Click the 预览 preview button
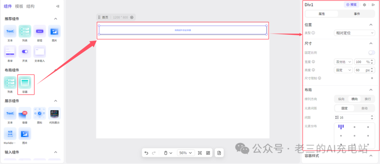Screen dimensions: 380x164 pyautogui.click(x=351, y=5)
